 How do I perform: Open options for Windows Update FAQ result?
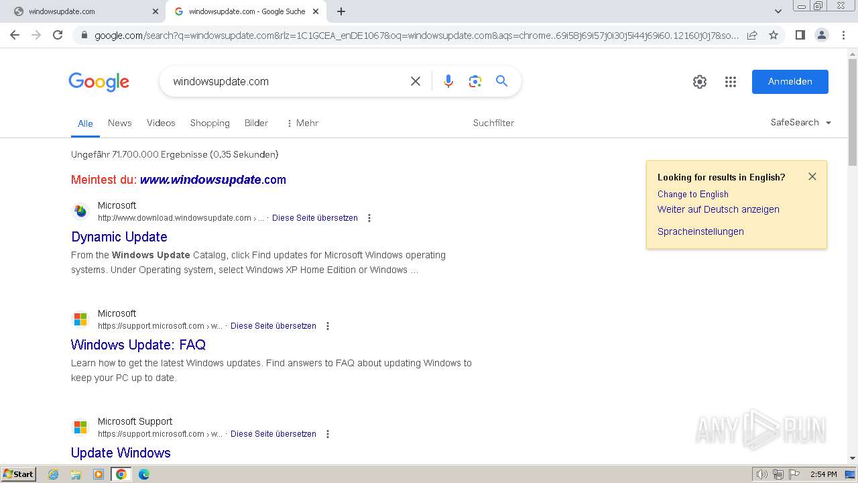tap(328, 326)
